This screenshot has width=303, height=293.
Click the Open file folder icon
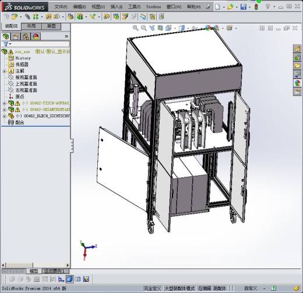pyautogui.click(x=230, y=7)
